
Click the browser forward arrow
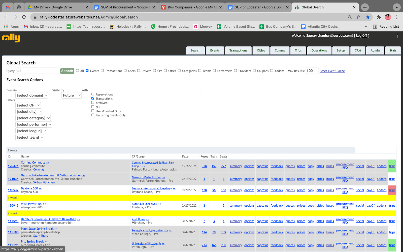click(x=15, y=17)
